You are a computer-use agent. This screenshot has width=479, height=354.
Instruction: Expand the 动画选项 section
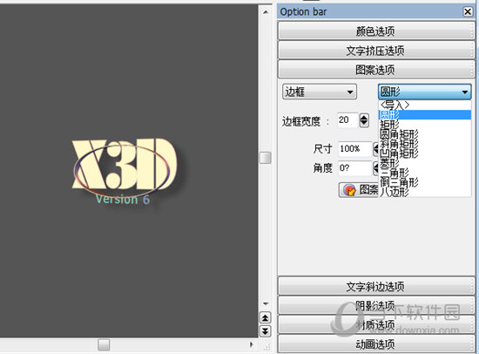click(375, 344)
